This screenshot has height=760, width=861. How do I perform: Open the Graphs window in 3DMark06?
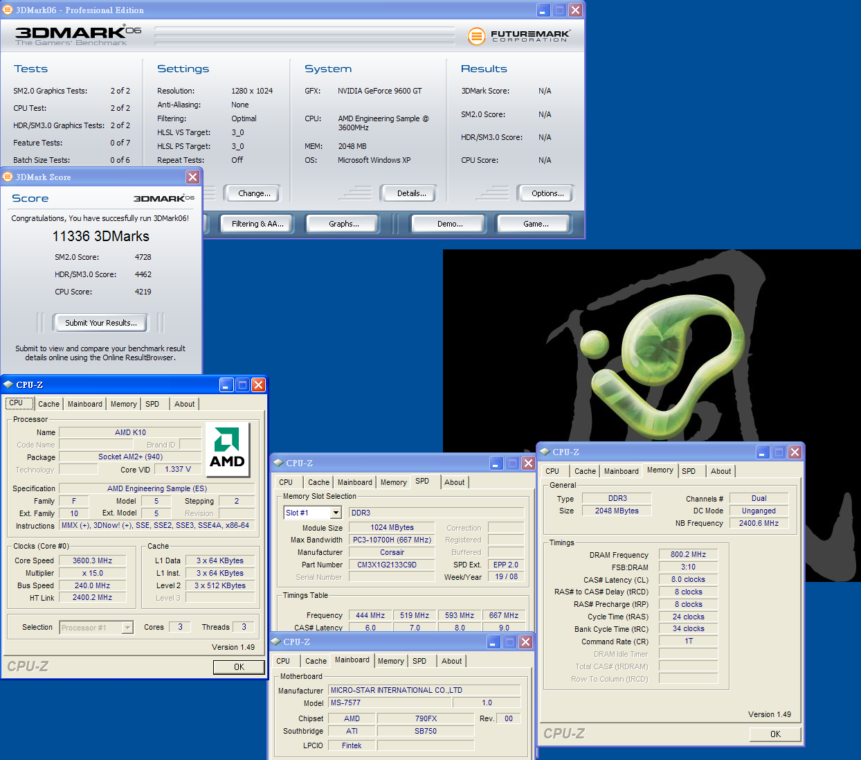point(343,224)
